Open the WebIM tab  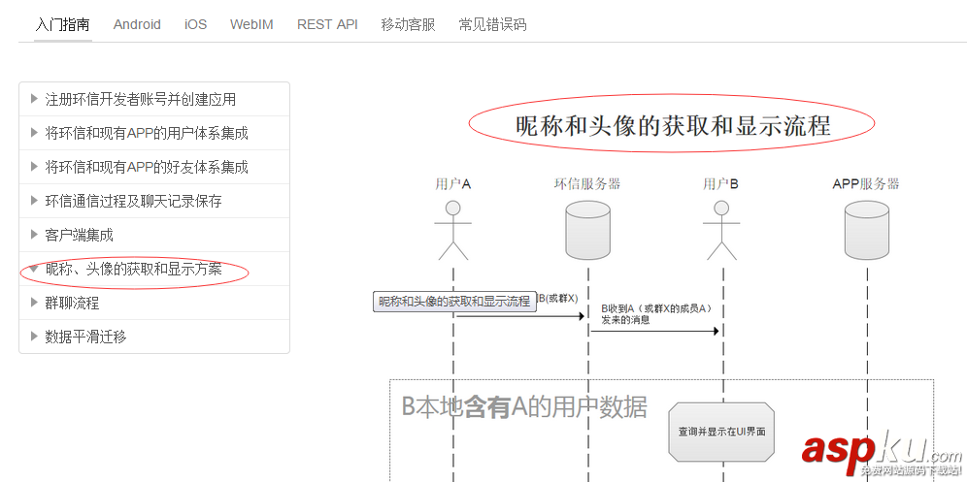coord(251,24)
